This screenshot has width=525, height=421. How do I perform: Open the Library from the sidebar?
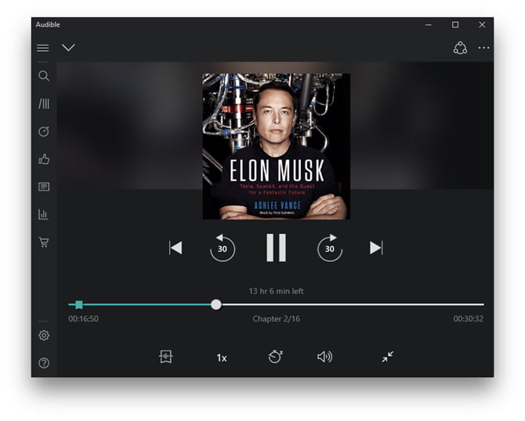(44, 103)
